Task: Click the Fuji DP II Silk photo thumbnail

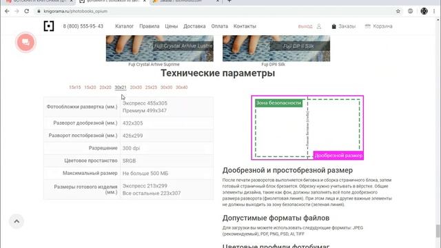Action: [x=276, y=48]
